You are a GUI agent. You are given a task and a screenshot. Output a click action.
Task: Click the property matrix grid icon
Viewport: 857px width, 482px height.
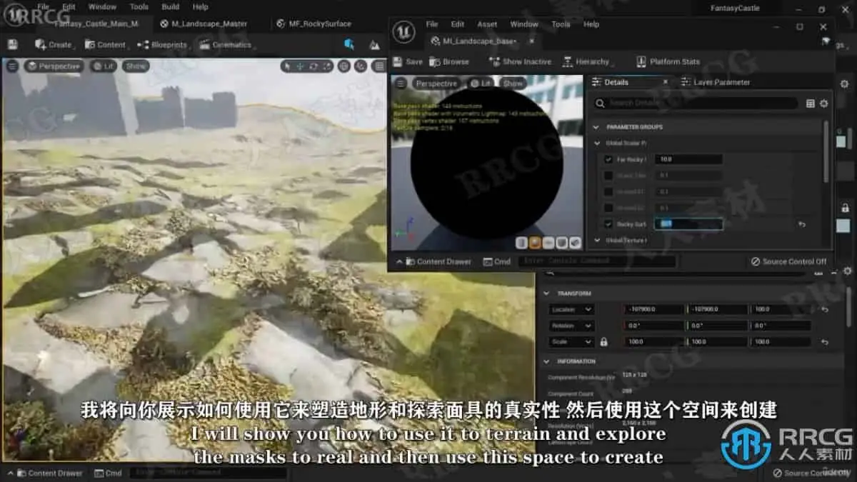click(x=811, y=104)
